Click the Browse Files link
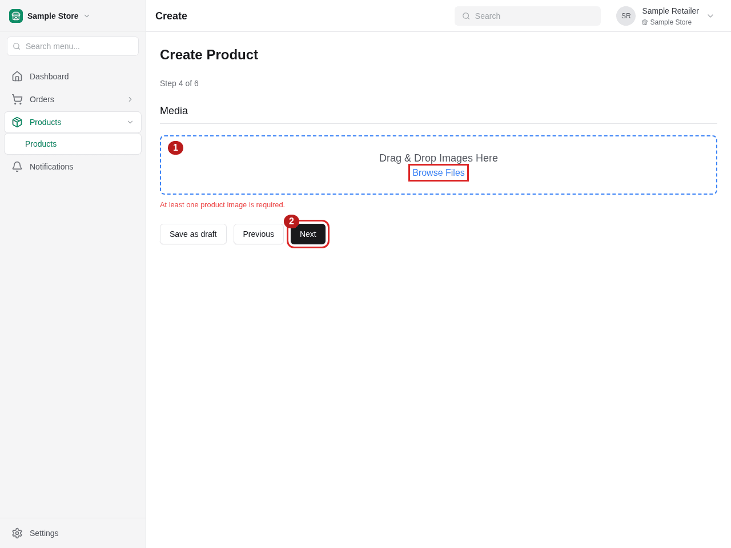 click(439, 172)
